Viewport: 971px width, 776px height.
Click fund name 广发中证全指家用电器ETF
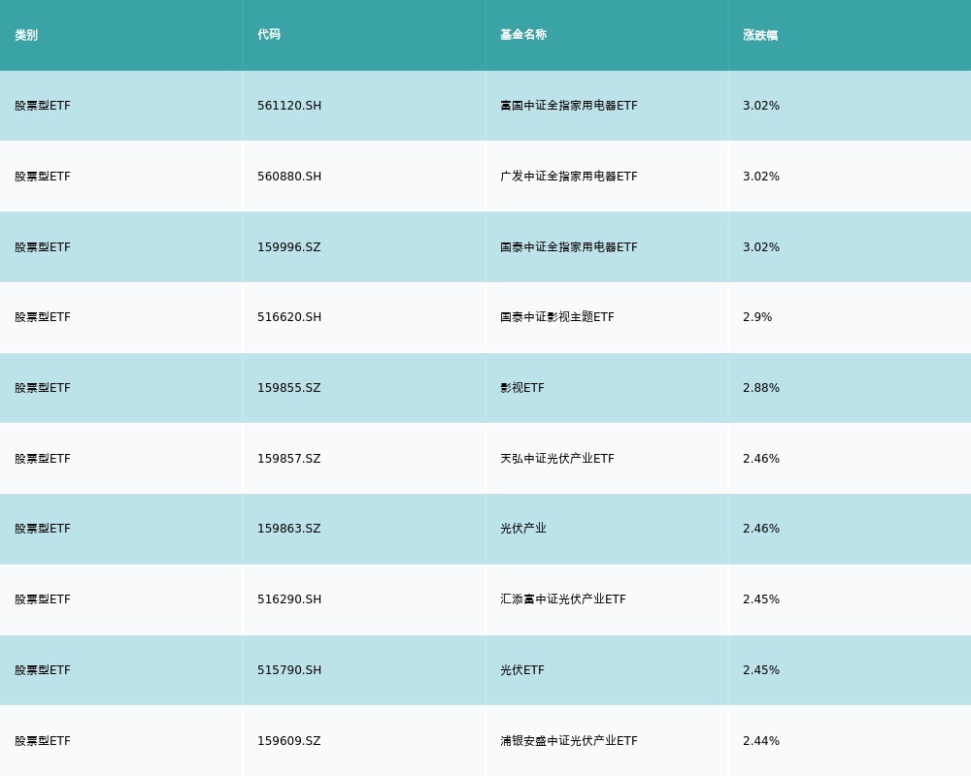[569, 177]
